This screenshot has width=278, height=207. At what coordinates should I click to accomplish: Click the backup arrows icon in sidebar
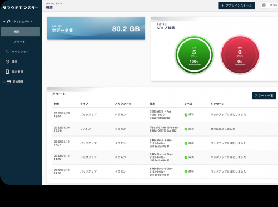7,52
